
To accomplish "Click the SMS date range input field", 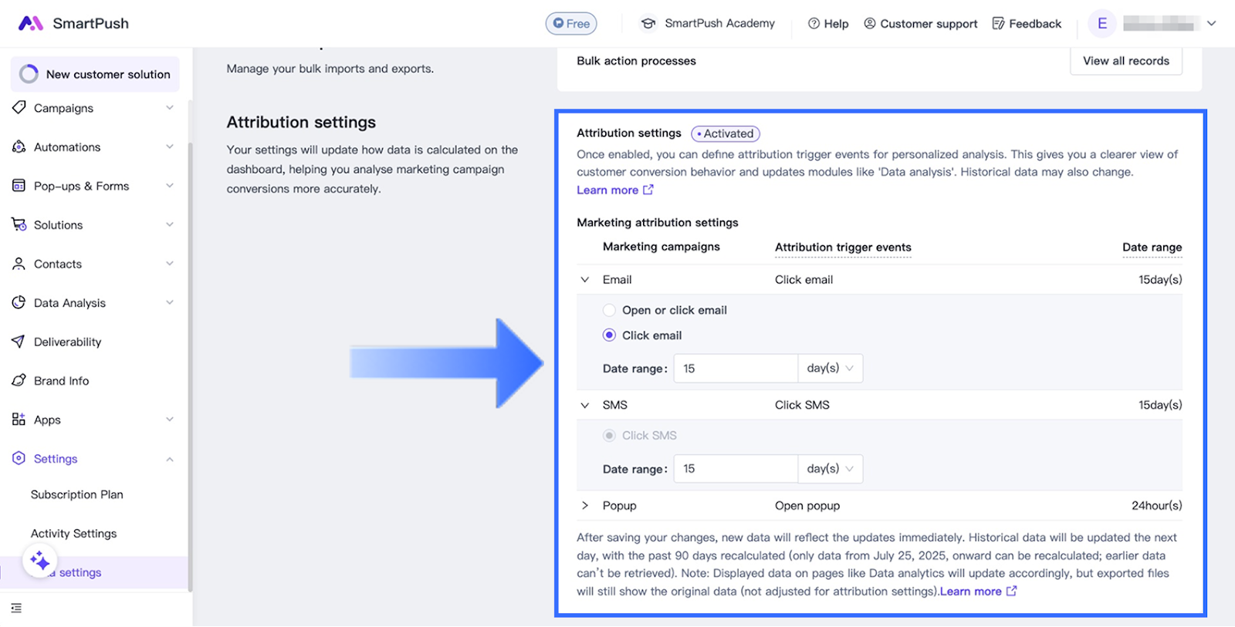I will [x=735, y=469].
